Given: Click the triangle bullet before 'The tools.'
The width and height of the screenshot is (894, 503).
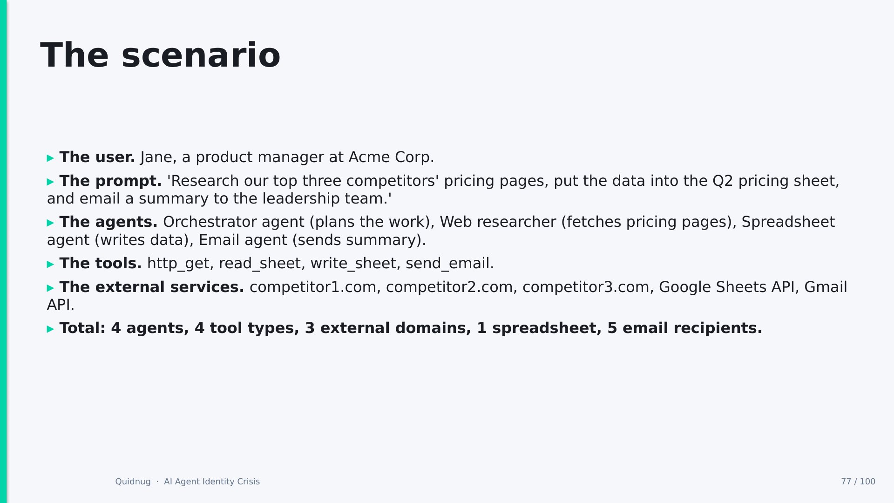Looking at the screenshot, I should [x=51, y=265].
